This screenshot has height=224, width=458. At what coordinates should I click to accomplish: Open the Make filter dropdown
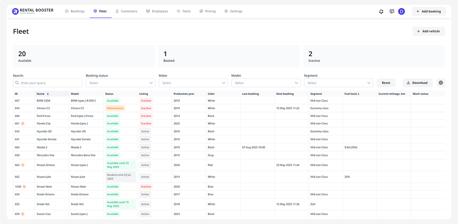point(193,83)
